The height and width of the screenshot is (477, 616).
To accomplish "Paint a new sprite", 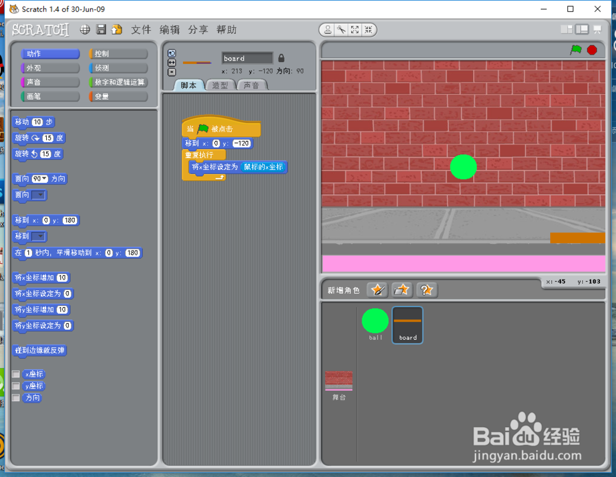I will 377,290.
